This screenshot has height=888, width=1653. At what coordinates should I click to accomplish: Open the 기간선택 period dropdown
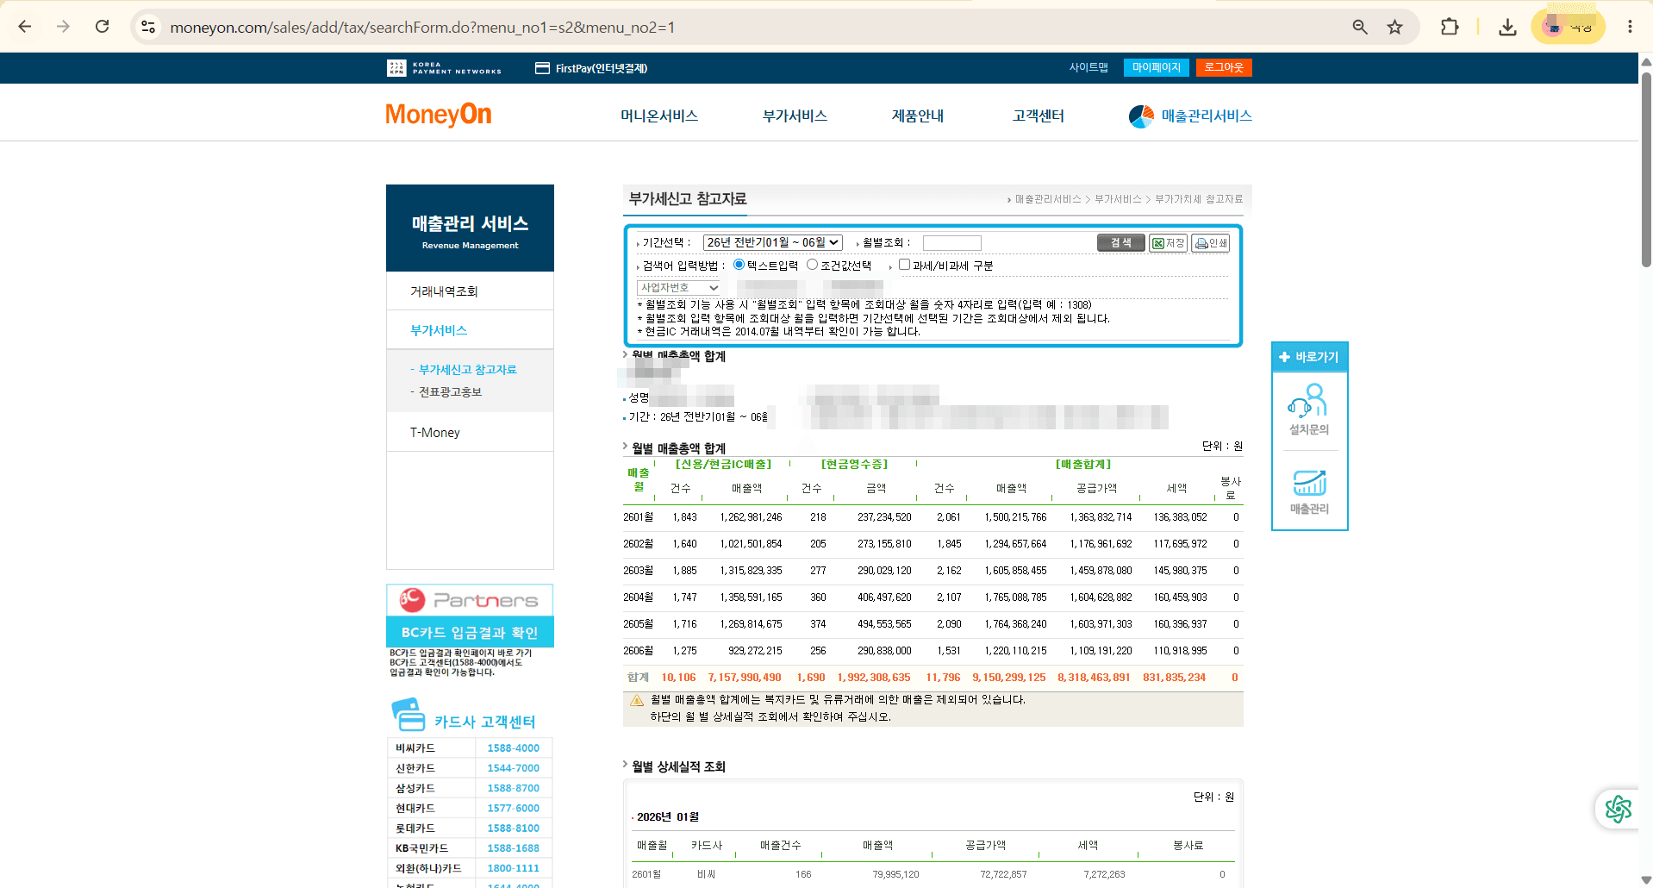pyautogui.click(x=772, y=243)
